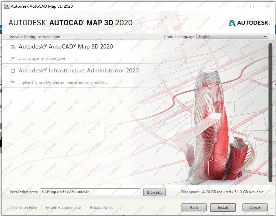Click the disk space "4.20 GB required" text

(217, 192)
